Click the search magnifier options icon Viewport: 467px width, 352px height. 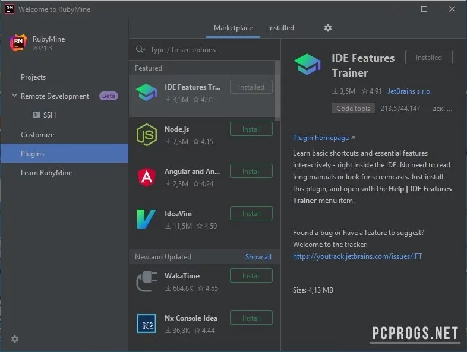pos(140,49)
